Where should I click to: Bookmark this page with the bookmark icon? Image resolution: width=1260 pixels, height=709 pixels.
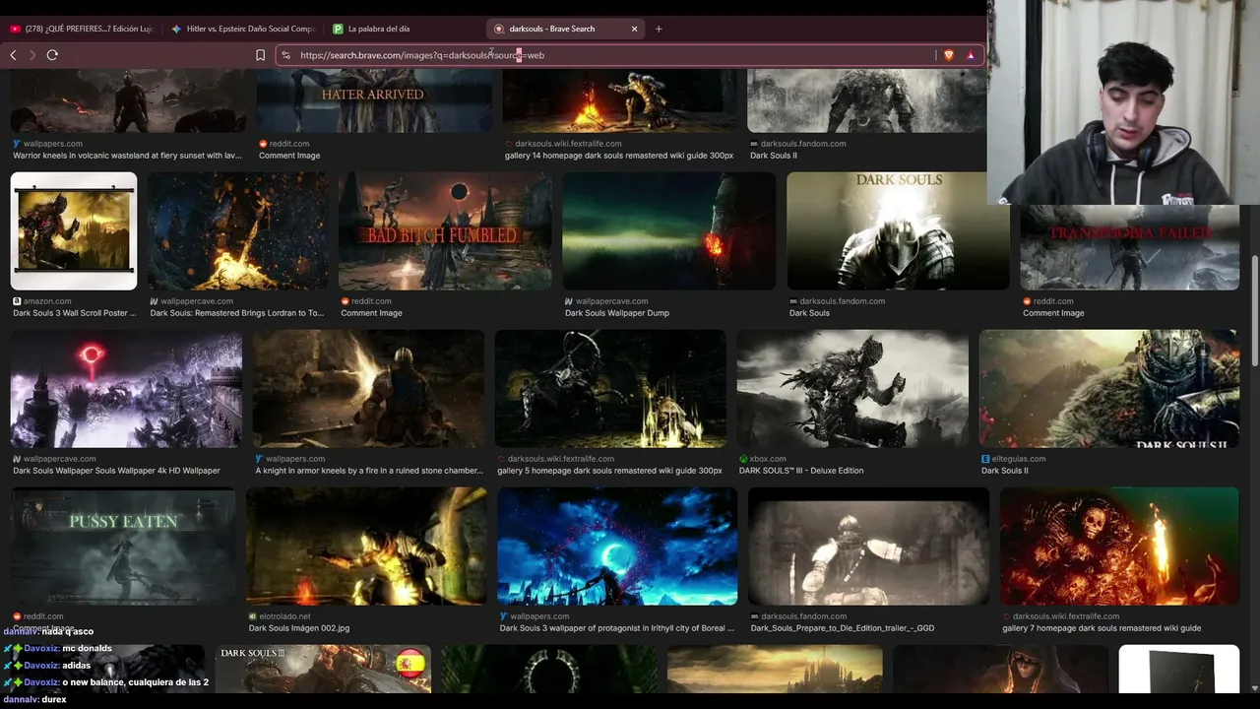pos(260,55)
